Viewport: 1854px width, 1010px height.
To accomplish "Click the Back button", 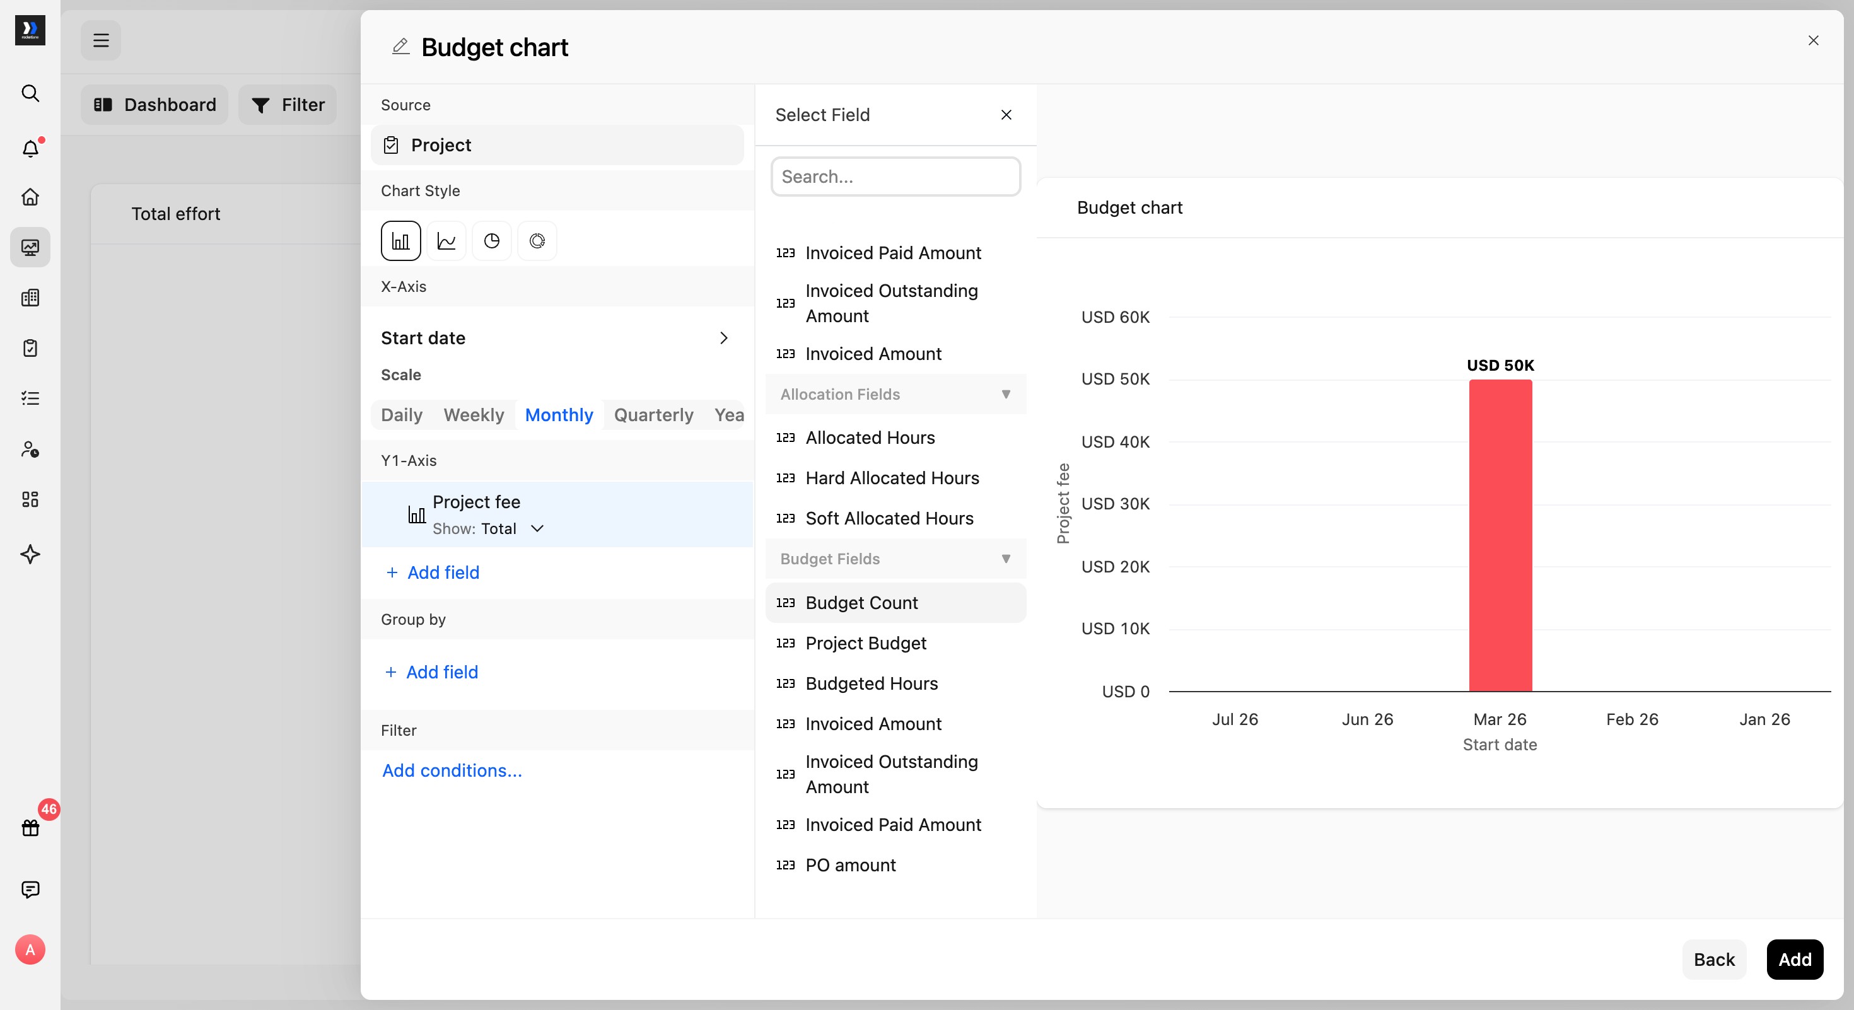I will tap(1713, 960).
